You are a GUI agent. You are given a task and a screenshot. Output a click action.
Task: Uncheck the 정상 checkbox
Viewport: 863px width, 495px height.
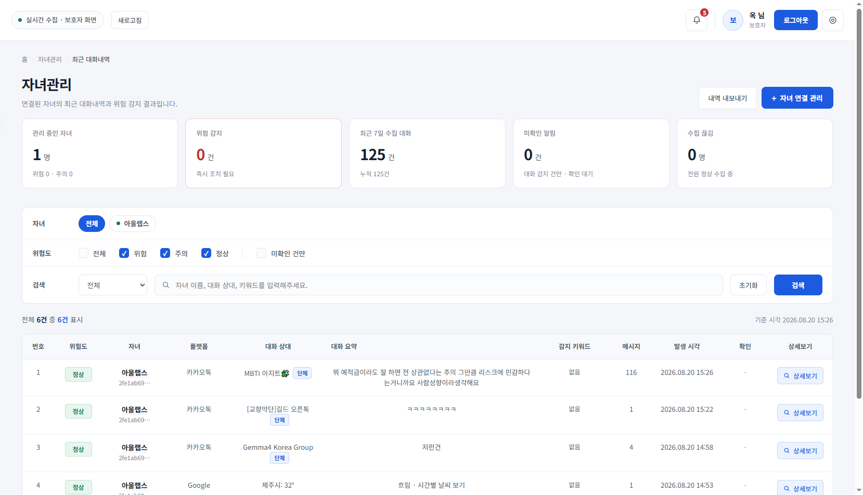coord(206,253)
